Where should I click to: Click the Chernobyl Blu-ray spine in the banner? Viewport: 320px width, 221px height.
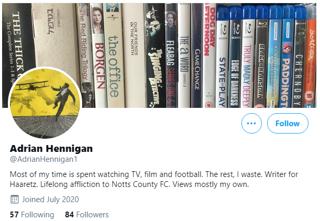(300, 58)
